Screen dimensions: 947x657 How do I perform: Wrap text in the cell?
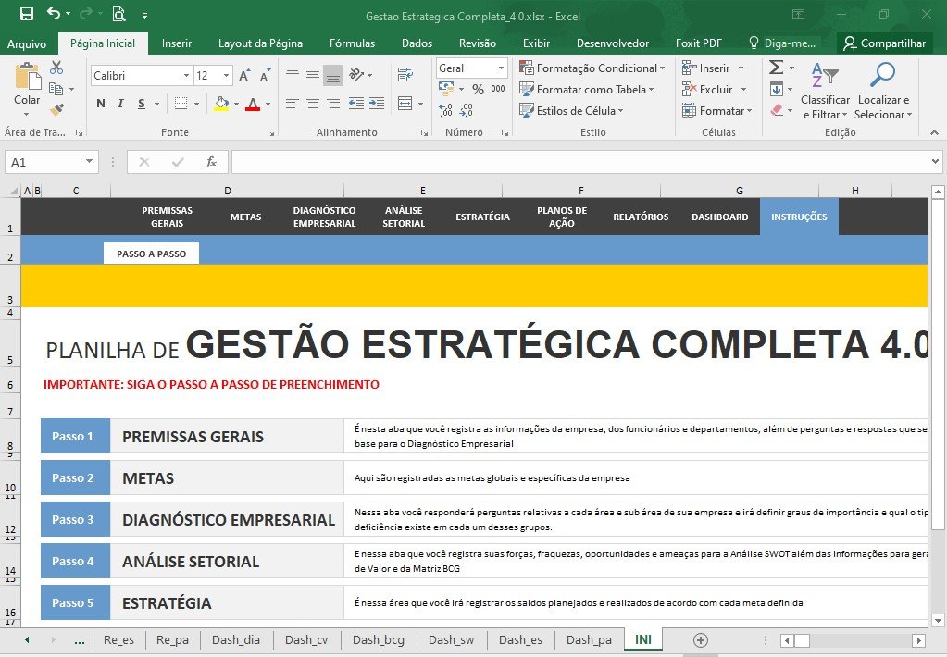[x=405, y=74]
